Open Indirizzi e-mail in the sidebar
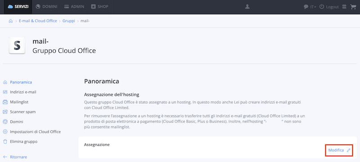 tap(23, 92)
